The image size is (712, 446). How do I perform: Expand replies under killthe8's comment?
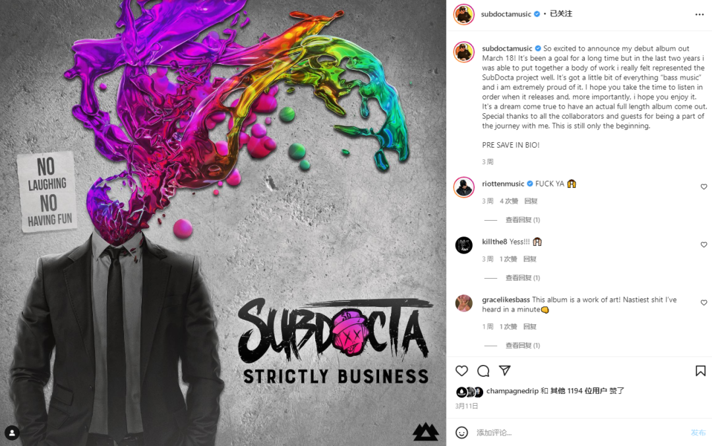tap(523, 277)
